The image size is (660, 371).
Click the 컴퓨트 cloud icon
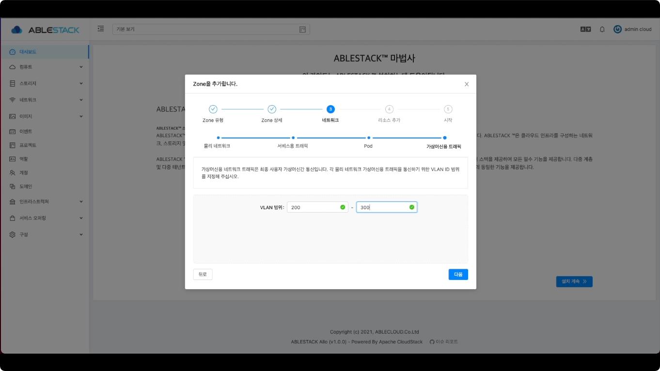point(13,67)
